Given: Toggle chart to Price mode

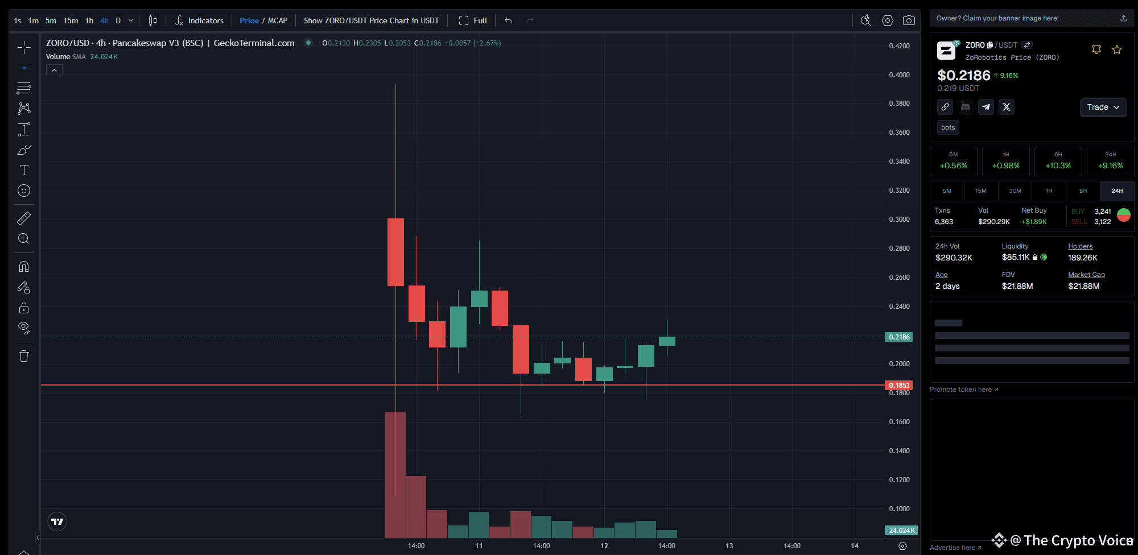Looking at the screenshot, I should (249, 20).
